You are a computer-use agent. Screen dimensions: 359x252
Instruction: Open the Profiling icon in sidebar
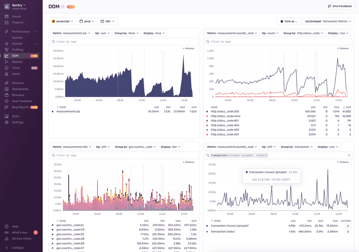7,50
